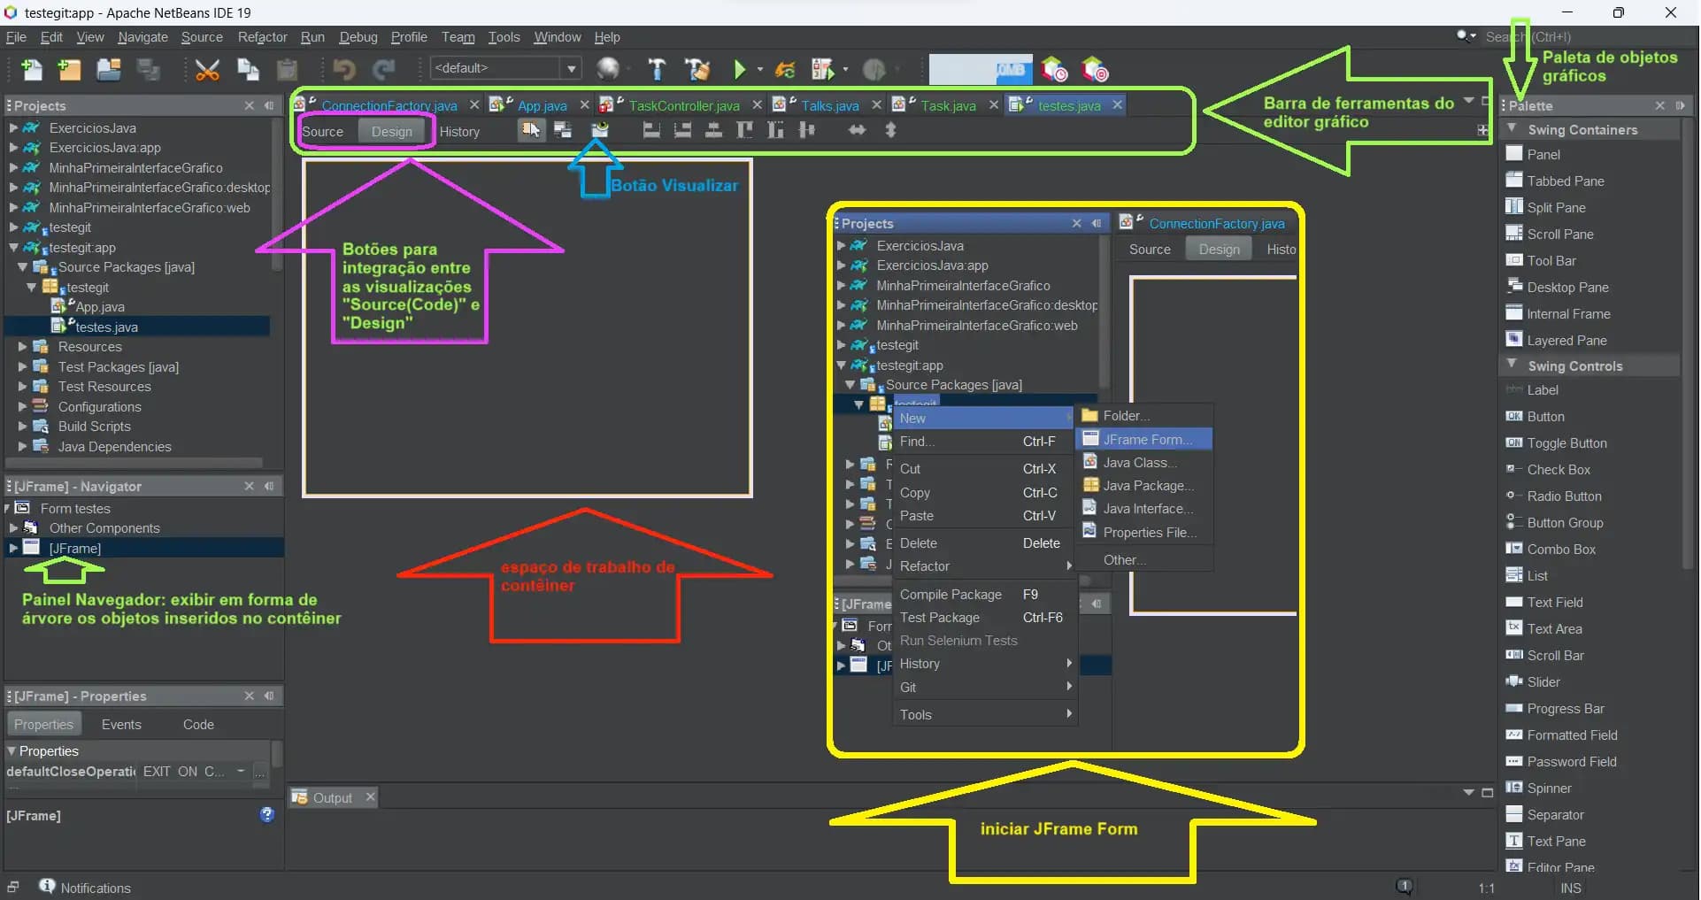Toggle Selection Mode in design toolbar

[530, 130]
